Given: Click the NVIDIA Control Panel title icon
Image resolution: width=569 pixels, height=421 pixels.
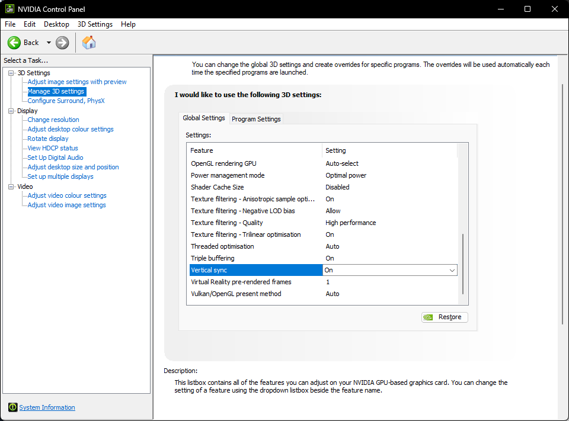Looking at the screenshot, I should tap(9, 9).
